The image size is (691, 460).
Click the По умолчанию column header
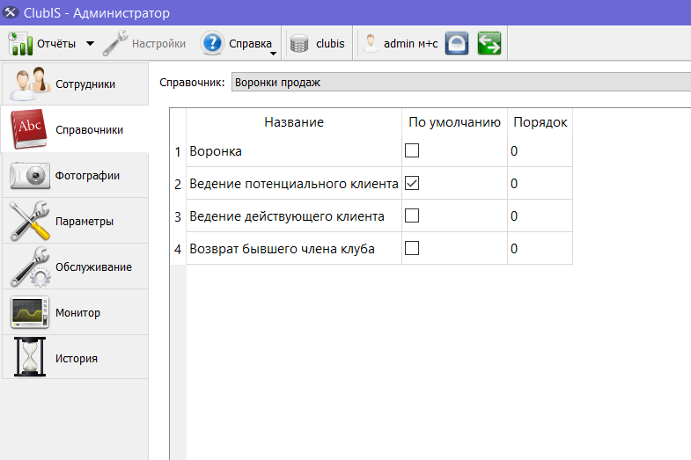[454, 122]
